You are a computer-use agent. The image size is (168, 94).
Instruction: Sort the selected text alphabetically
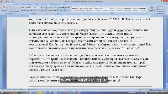[66, 8]
